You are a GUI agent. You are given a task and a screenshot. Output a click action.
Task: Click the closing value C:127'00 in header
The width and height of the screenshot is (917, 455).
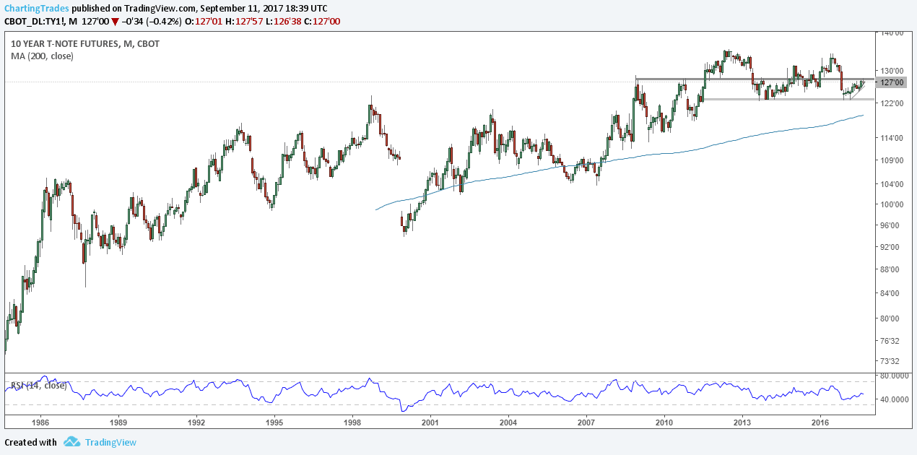[324, 22]
